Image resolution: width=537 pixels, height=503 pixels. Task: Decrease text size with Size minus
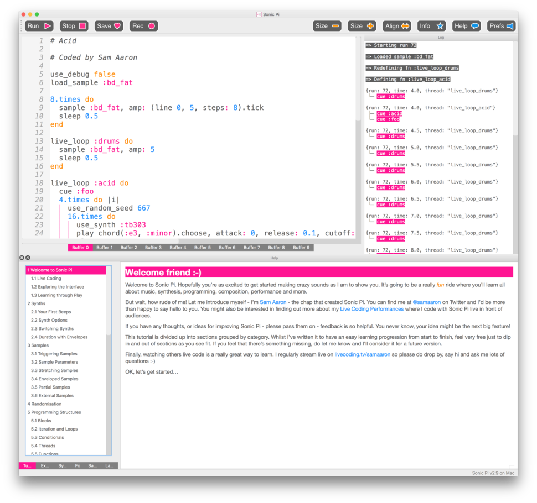coord(327,26)
